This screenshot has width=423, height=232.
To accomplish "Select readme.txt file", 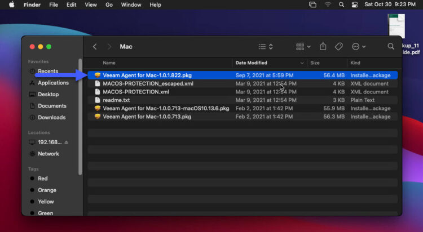I will click(x=243, y=100).
